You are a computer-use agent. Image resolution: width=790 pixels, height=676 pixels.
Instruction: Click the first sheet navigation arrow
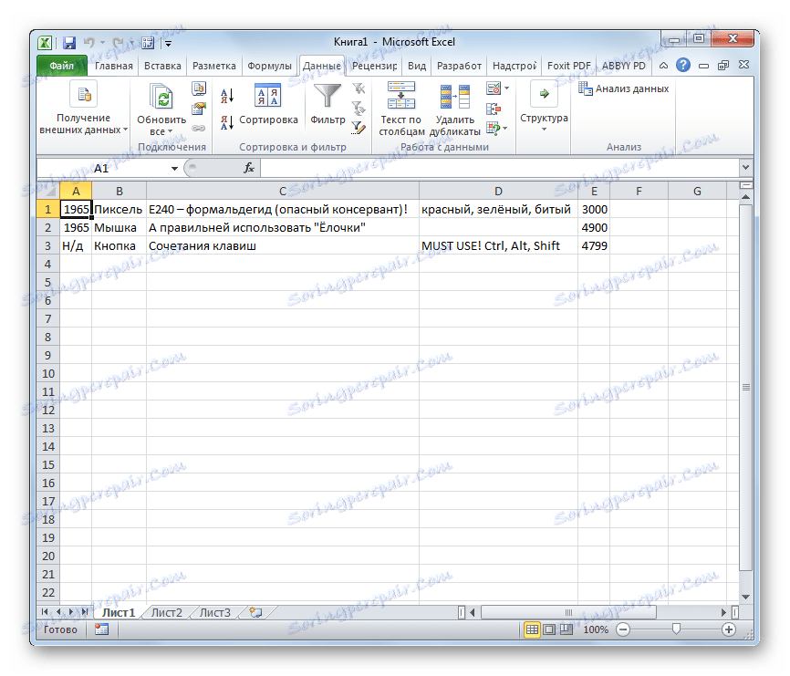pyautogui.click(x=45, y=612)
